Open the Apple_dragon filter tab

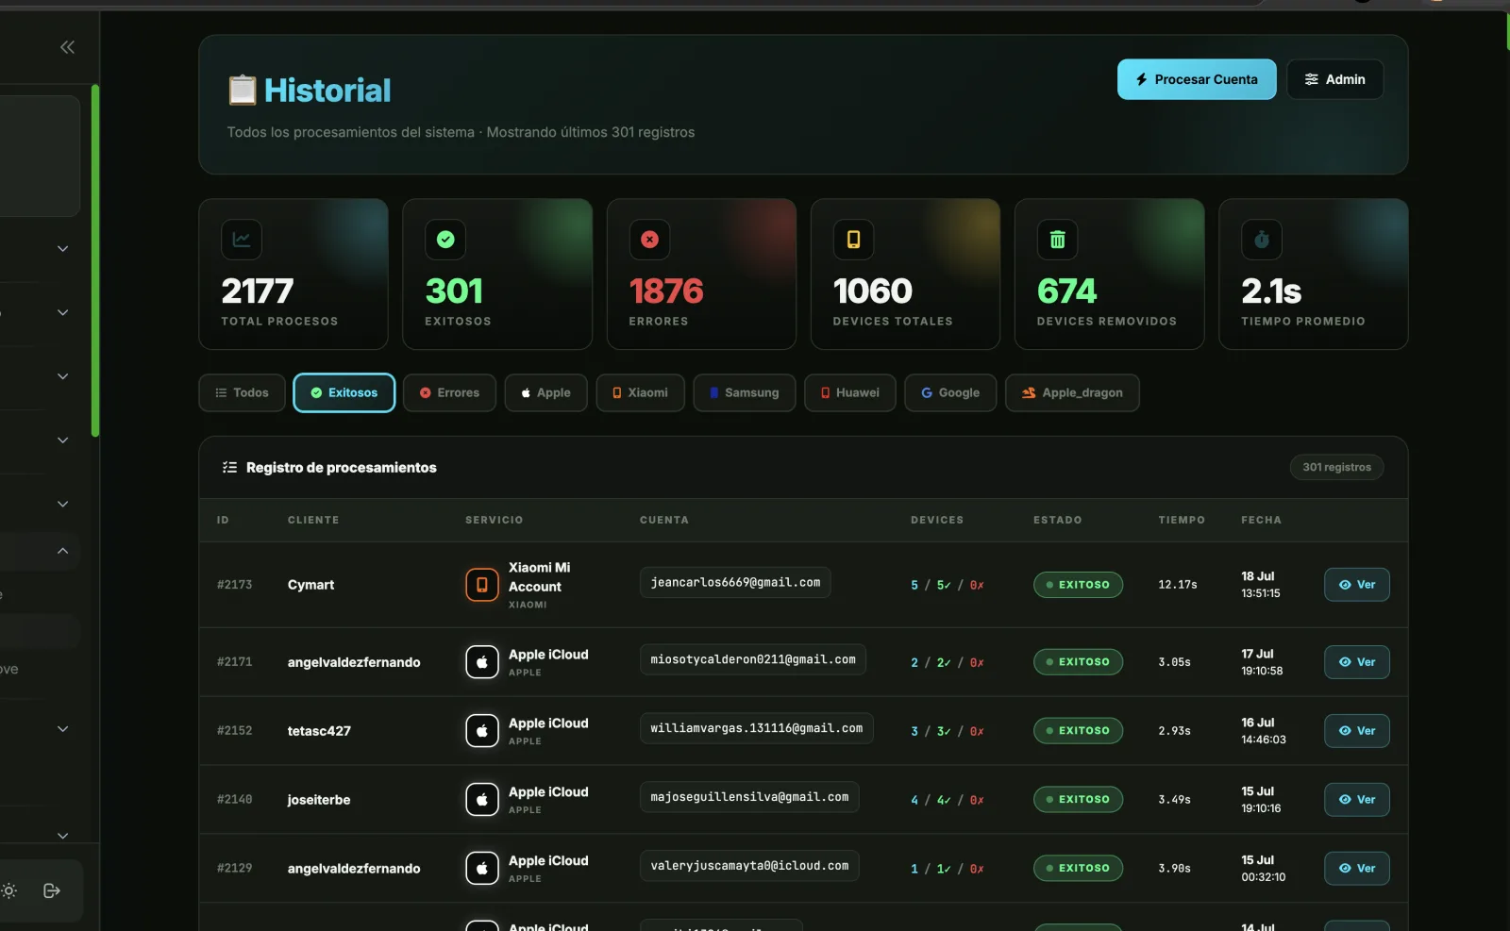click(x=1072, y=393)
